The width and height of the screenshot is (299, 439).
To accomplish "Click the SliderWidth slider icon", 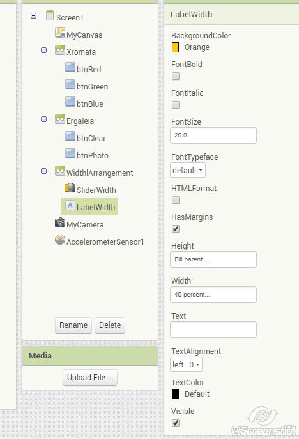I will (70, 188).
